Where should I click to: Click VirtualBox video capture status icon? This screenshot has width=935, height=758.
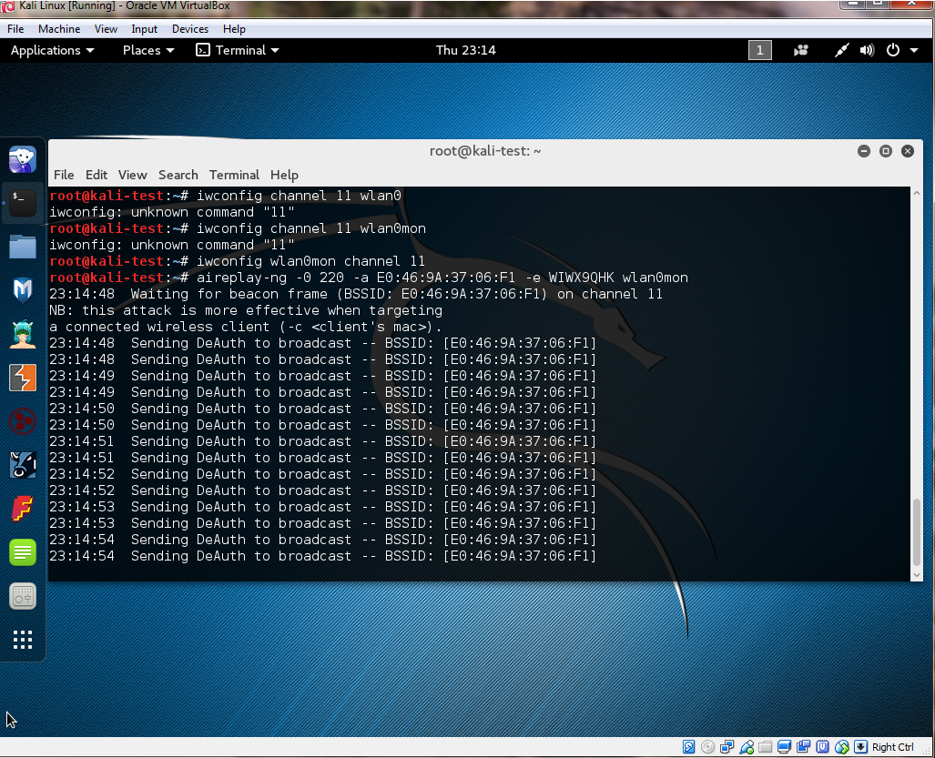tap(803, 747)
